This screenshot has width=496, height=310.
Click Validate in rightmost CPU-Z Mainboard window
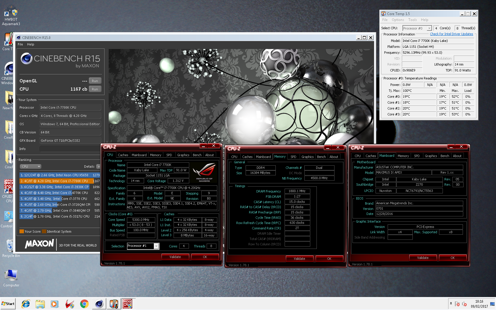coord(423,258)
